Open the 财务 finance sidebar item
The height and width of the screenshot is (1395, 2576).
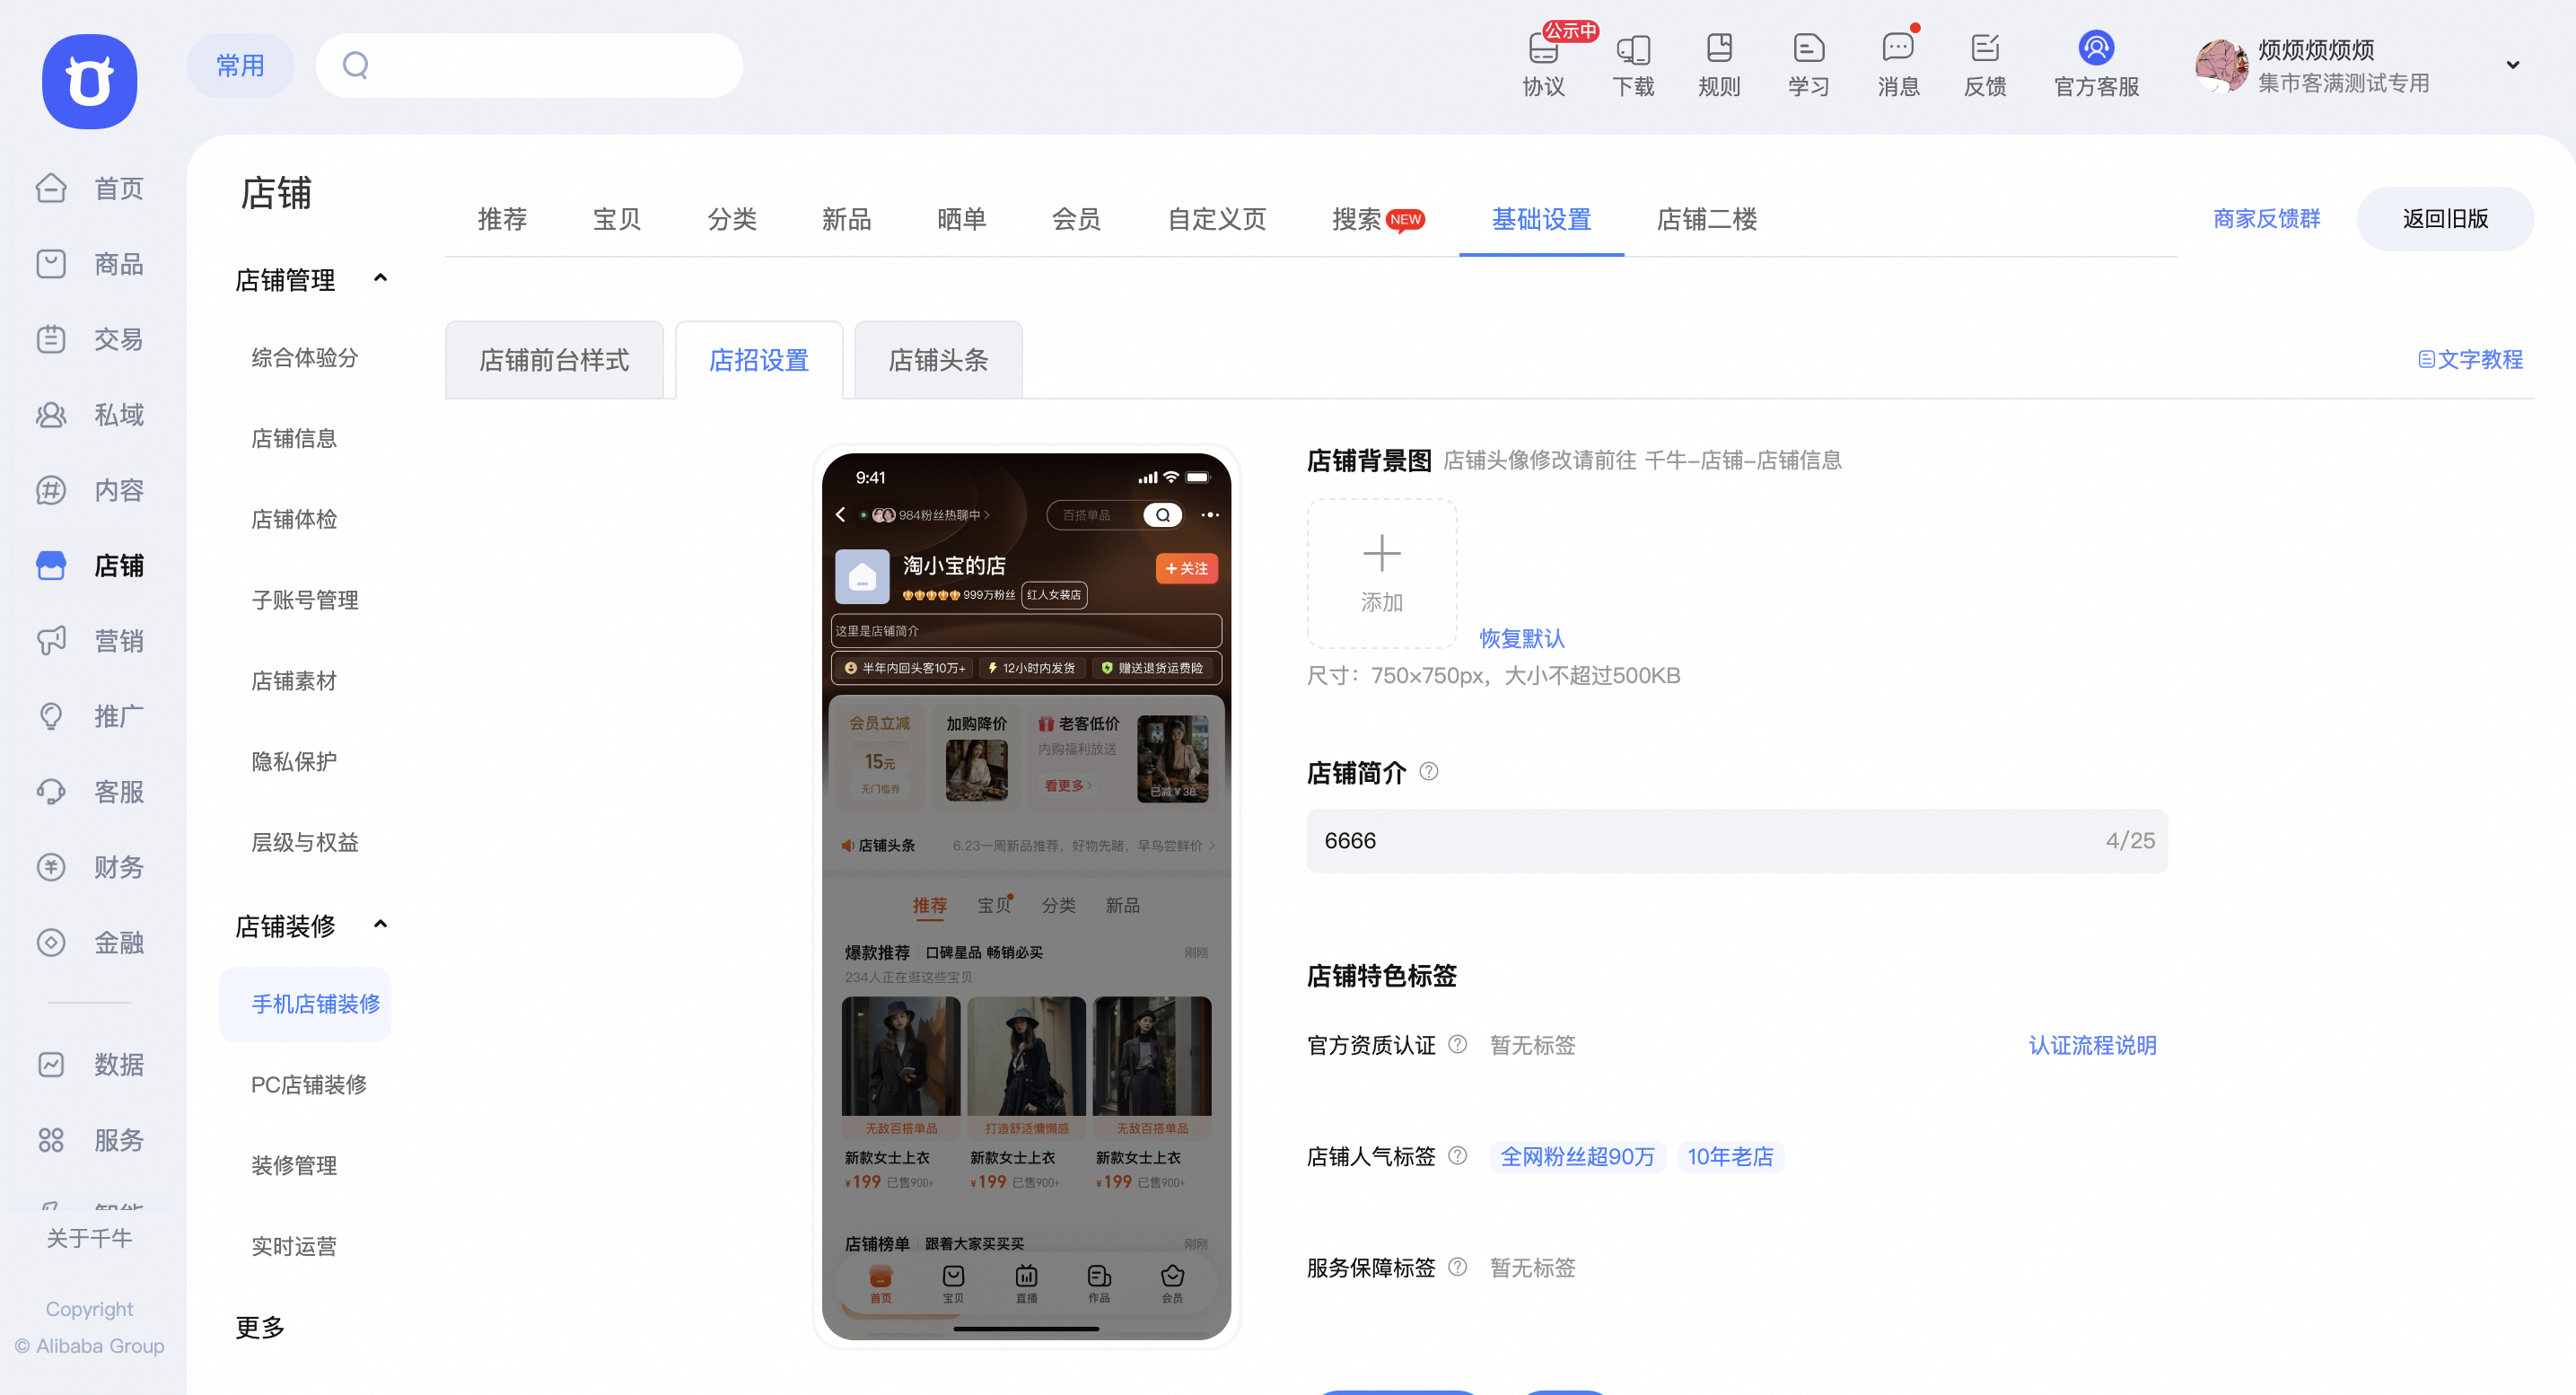pos(90,866)
